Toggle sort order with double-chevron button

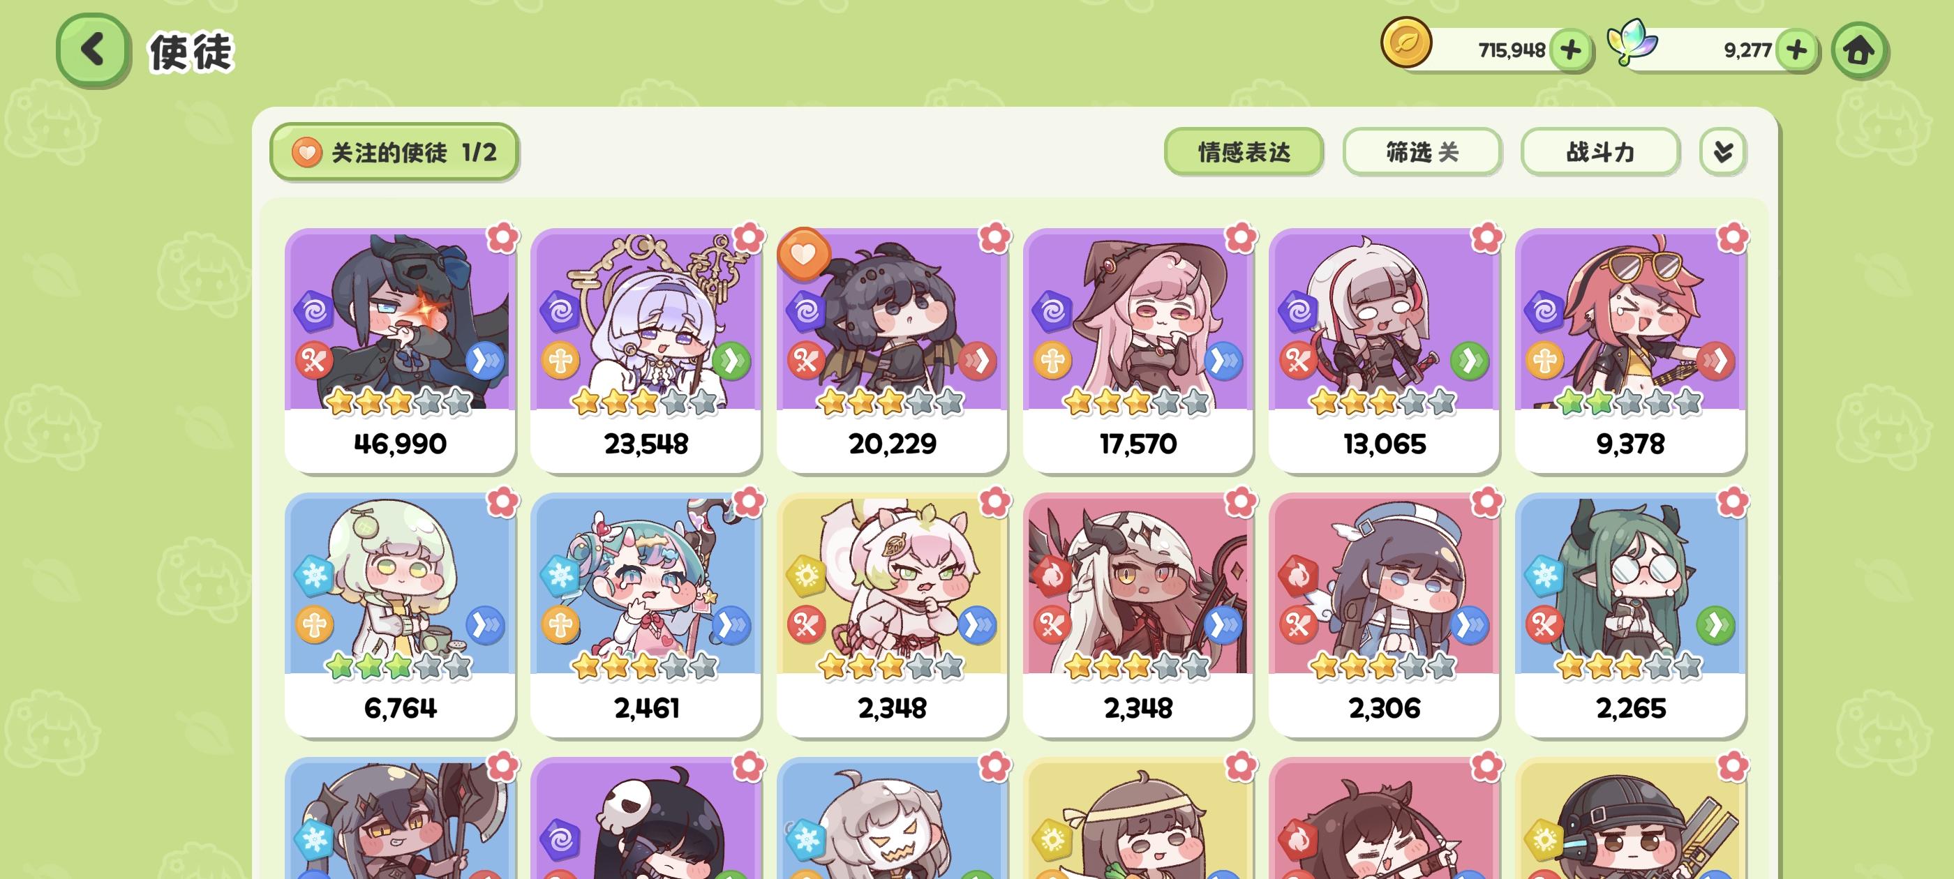point(1722,153)
